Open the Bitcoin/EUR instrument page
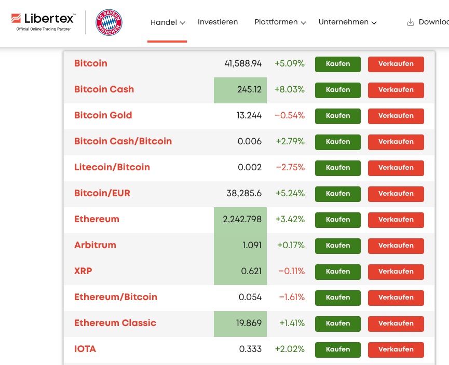 point(102,193)
